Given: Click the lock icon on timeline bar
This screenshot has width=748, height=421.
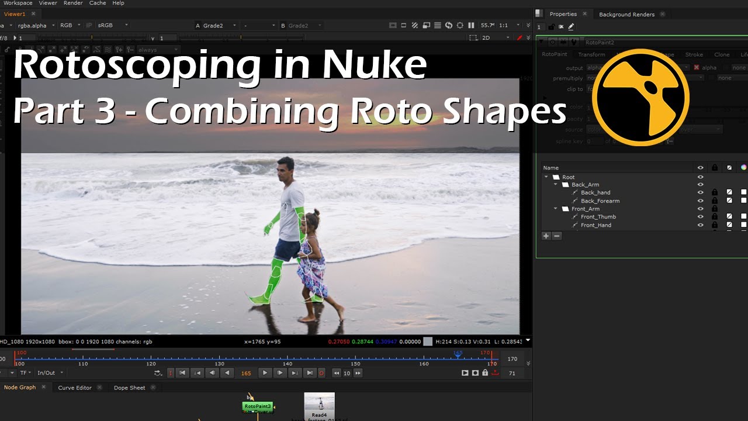Looking at the screenshot, I should tap(485, 372).
